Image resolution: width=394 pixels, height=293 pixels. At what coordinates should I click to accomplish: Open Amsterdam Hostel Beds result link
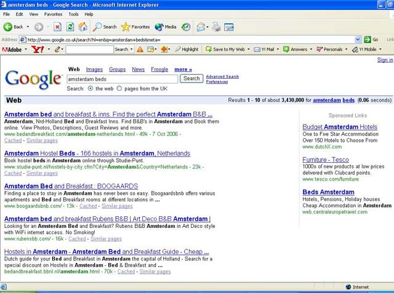97,153
